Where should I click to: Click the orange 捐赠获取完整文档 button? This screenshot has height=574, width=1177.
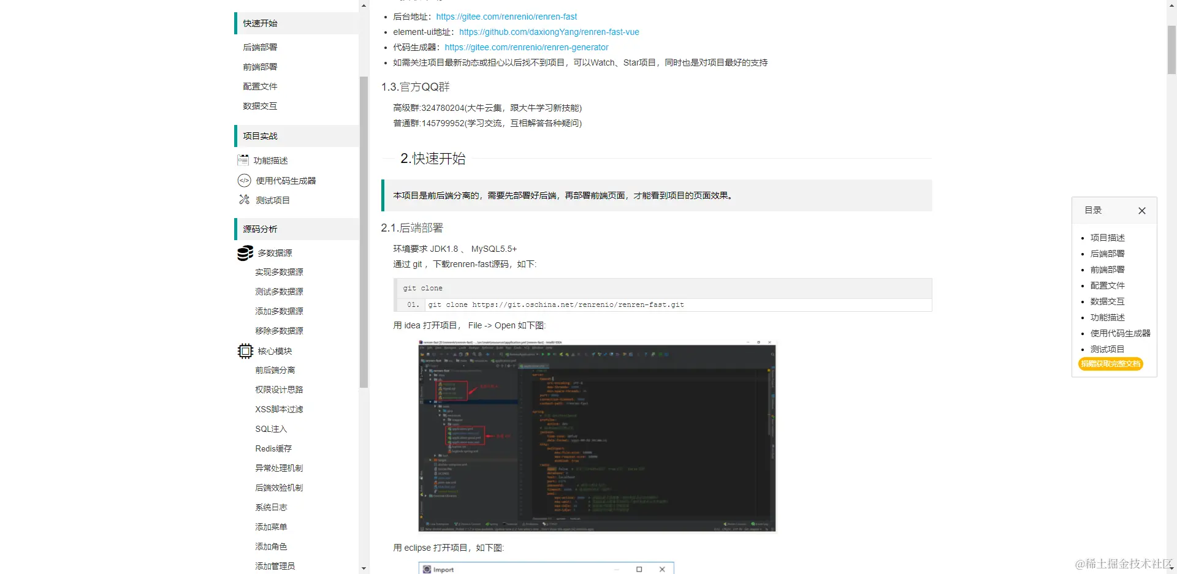(1111, 364)
